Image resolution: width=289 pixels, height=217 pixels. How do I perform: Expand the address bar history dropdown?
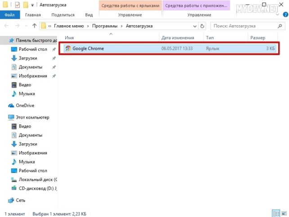point(195,26)
